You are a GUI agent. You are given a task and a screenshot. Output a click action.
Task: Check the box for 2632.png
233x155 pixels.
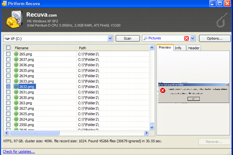pos(8,86)
